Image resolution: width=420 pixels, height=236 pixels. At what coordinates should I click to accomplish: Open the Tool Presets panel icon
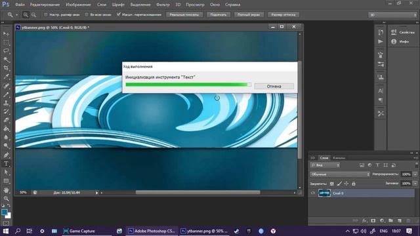pos(381,113)
